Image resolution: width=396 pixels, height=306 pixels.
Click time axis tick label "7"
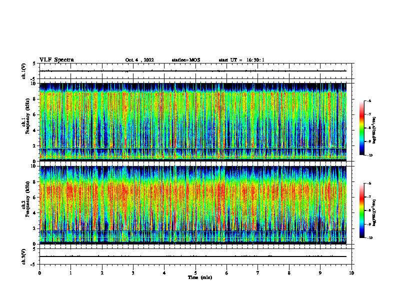click(x=258, y=273)
